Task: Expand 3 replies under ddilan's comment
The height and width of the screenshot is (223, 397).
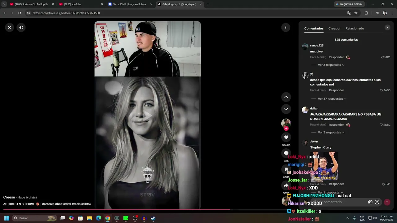Action: 331,133
